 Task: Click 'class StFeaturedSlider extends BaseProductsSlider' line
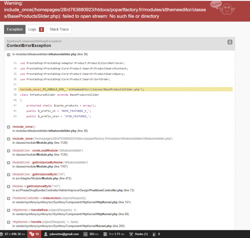pos(60,95)
